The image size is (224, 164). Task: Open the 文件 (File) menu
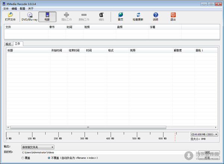pos(6,9)
